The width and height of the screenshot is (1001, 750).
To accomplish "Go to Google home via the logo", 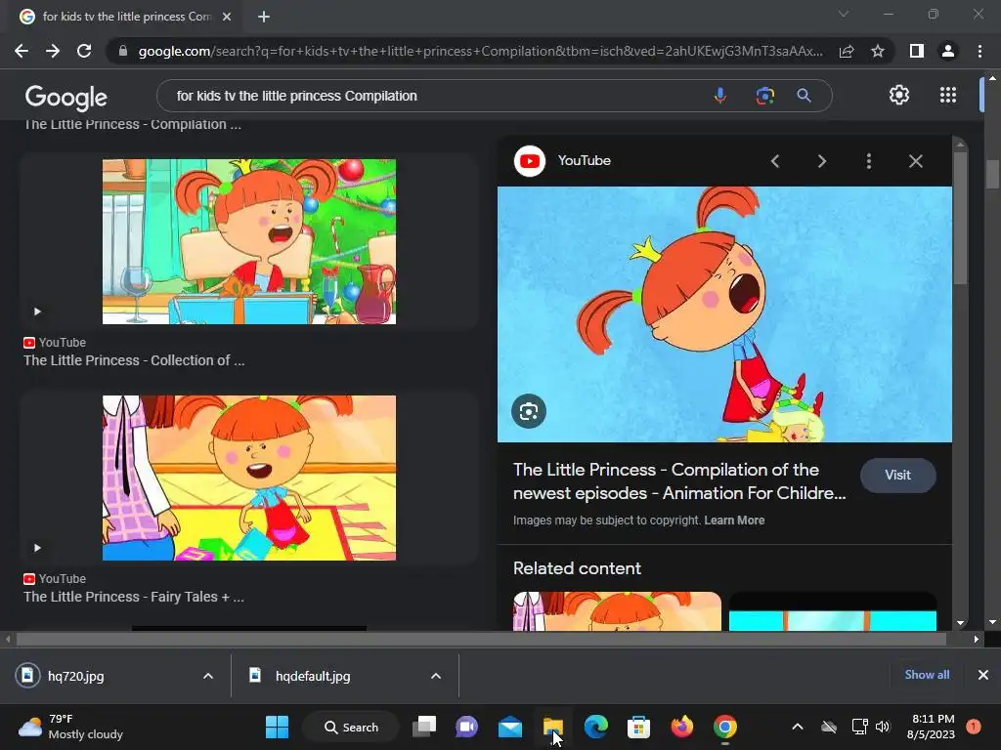I will (x=66, y=98).
